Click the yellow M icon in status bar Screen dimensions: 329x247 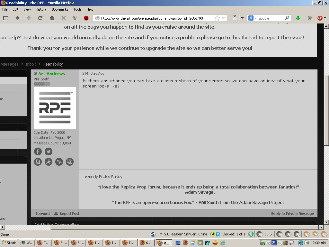coord(213,234)
